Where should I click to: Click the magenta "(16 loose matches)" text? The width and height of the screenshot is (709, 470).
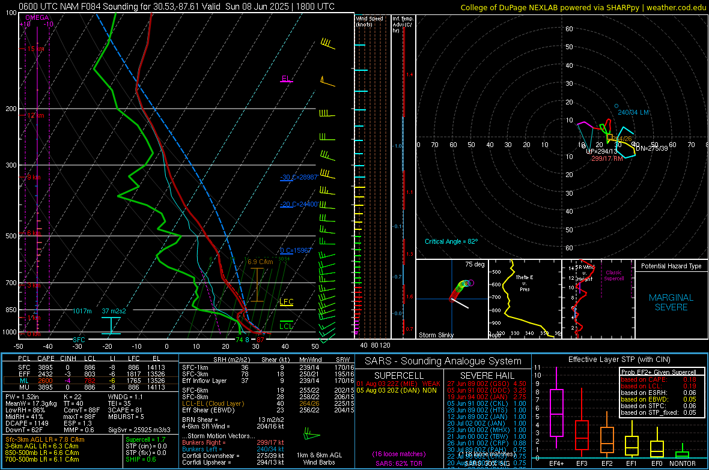(399, 454)
